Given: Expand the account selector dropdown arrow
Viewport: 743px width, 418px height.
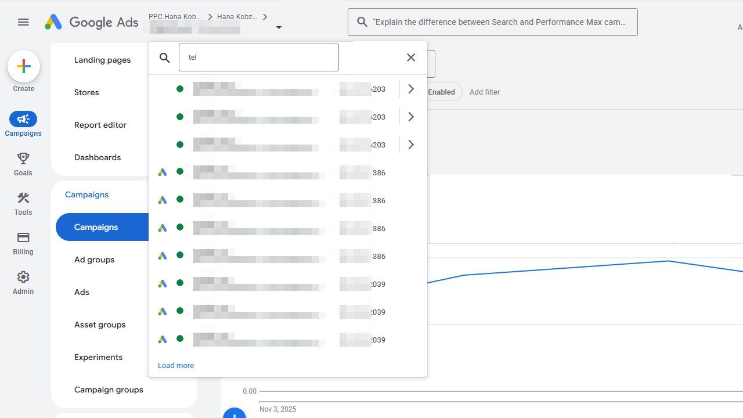Looking at the screenshot, I should pos(279,27).
